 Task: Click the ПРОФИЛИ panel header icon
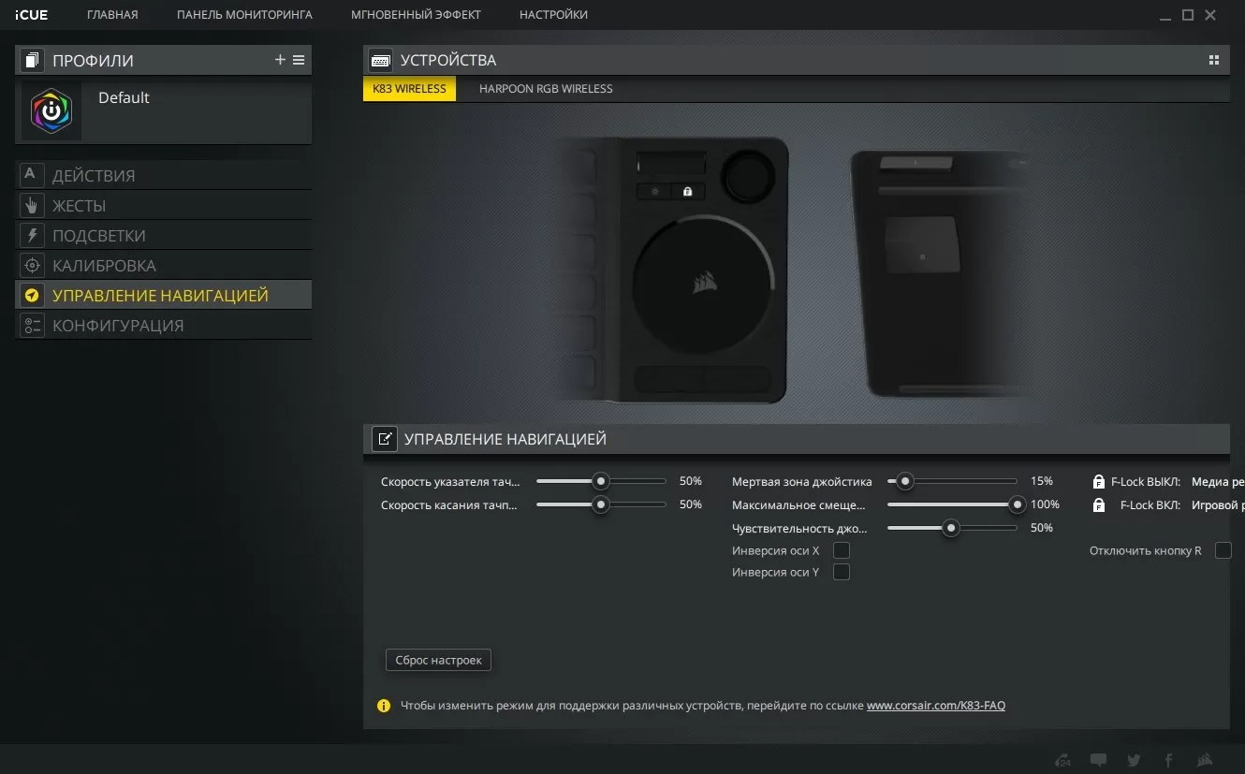pyautogui.click(x=33, y=61)
